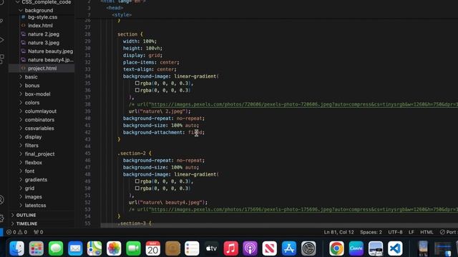The width and height of the screenshot is (458, 257).
Task: Expand the OUTLINE section
Action: pos(26,215)
